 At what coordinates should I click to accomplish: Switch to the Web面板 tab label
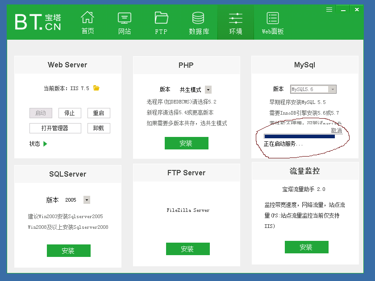(273, 31)
